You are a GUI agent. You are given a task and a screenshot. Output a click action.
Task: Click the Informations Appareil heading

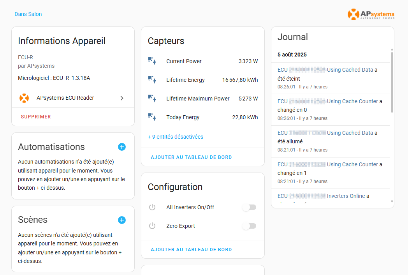coord(62,41)
